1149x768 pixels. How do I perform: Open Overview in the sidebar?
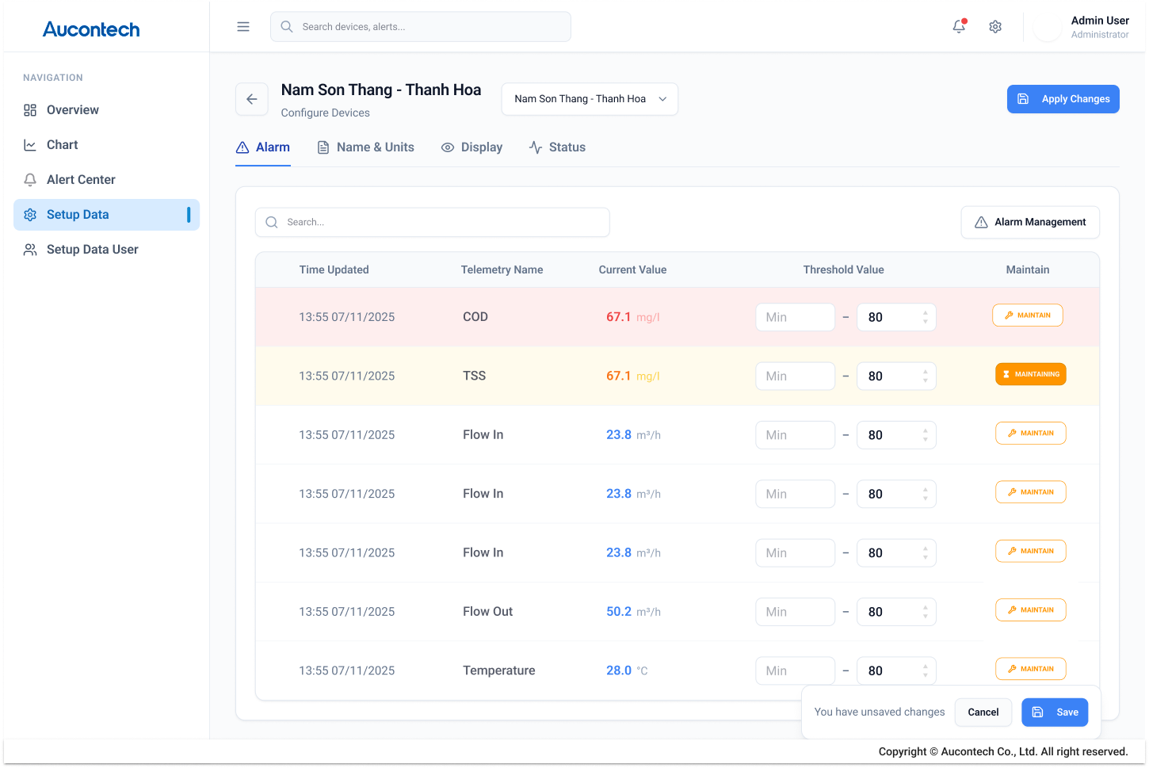[x=73, y=110]
